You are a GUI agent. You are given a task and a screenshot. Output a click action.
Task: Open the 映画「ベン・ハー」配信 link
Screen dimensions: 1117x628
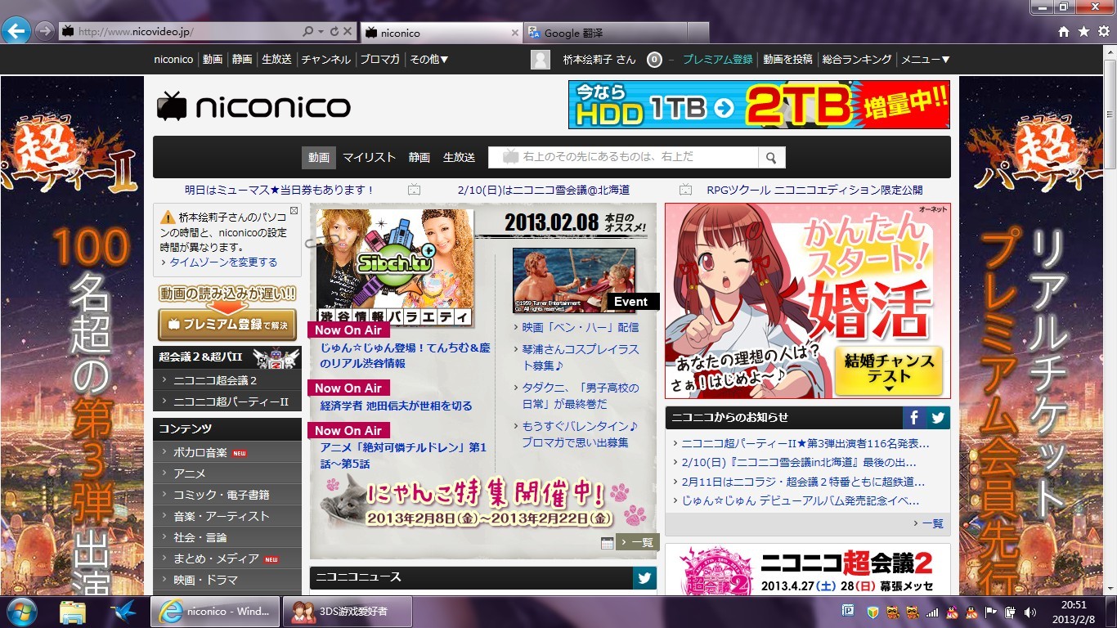[x=581, y=327]
